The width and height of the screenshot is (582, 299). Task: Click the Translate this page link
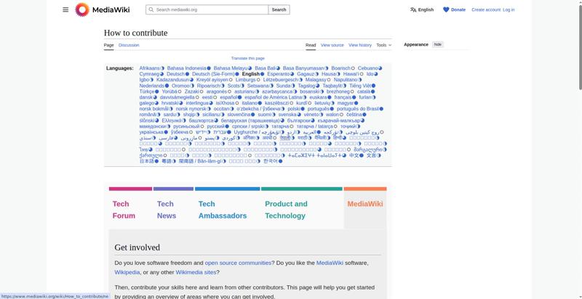(247, 58)
